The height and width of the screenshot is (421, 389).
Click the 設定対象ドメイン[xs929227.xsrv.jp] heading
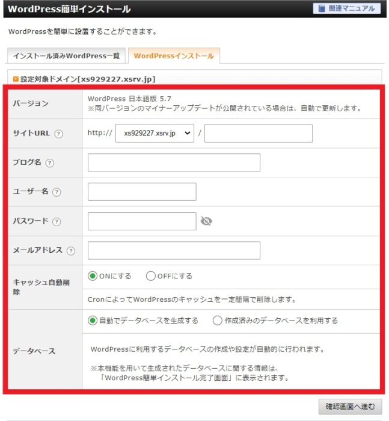coord(88,79)
